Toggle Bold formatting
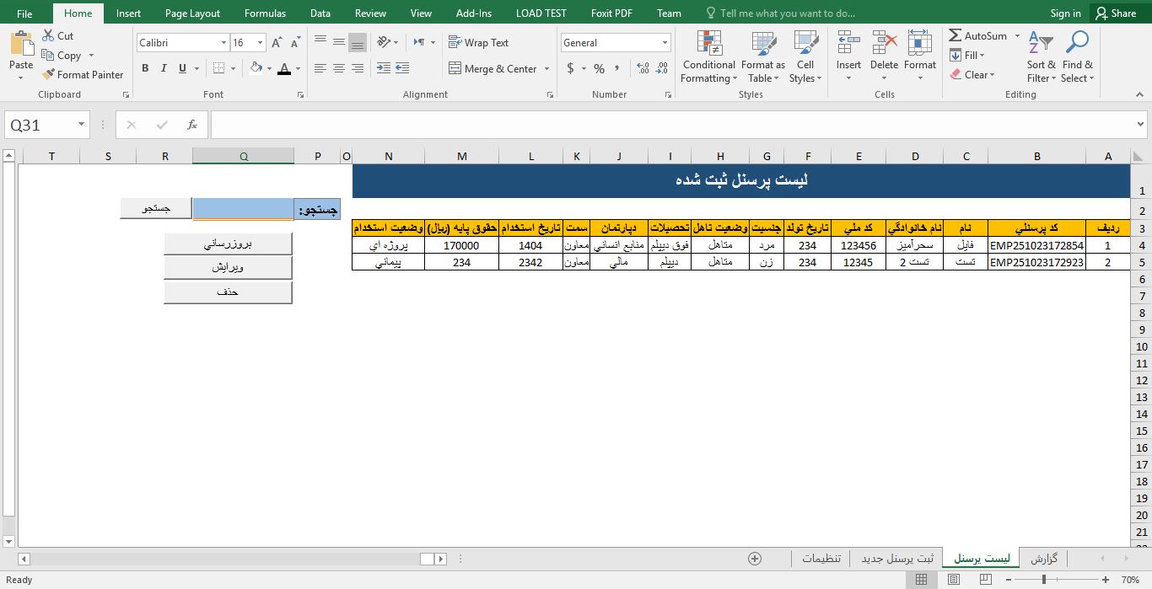 pos(145,69)
